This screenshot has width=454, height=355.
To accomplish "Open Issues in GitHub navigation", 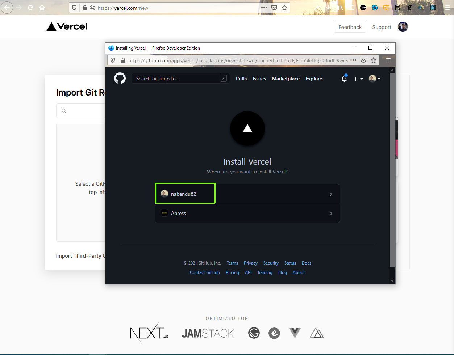I will click(x=259, y=79).
